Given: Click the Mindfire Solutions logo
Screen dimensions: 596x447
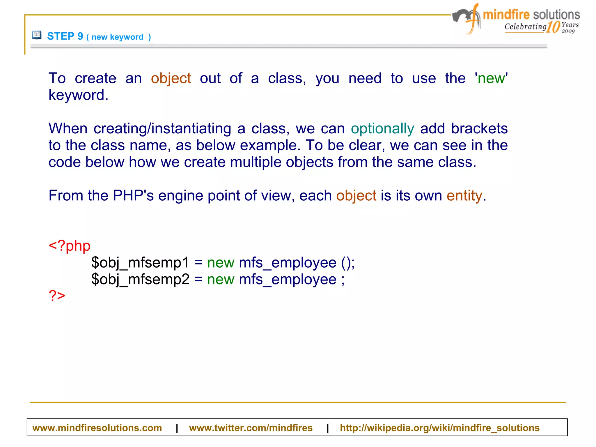Looking at the screenshot, I should point(516,19).
